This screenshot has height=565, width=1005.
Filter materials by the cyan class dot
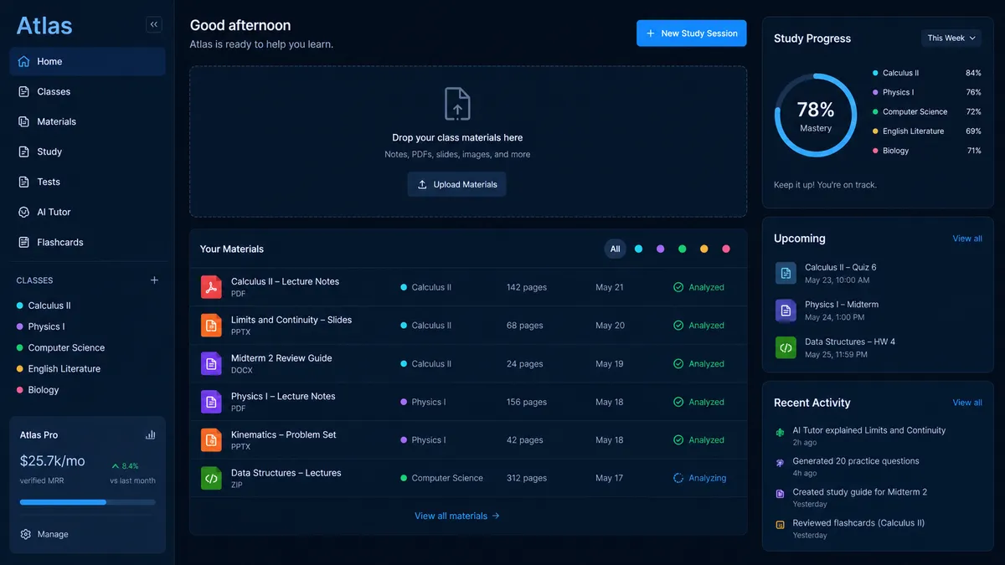[638, 249]
